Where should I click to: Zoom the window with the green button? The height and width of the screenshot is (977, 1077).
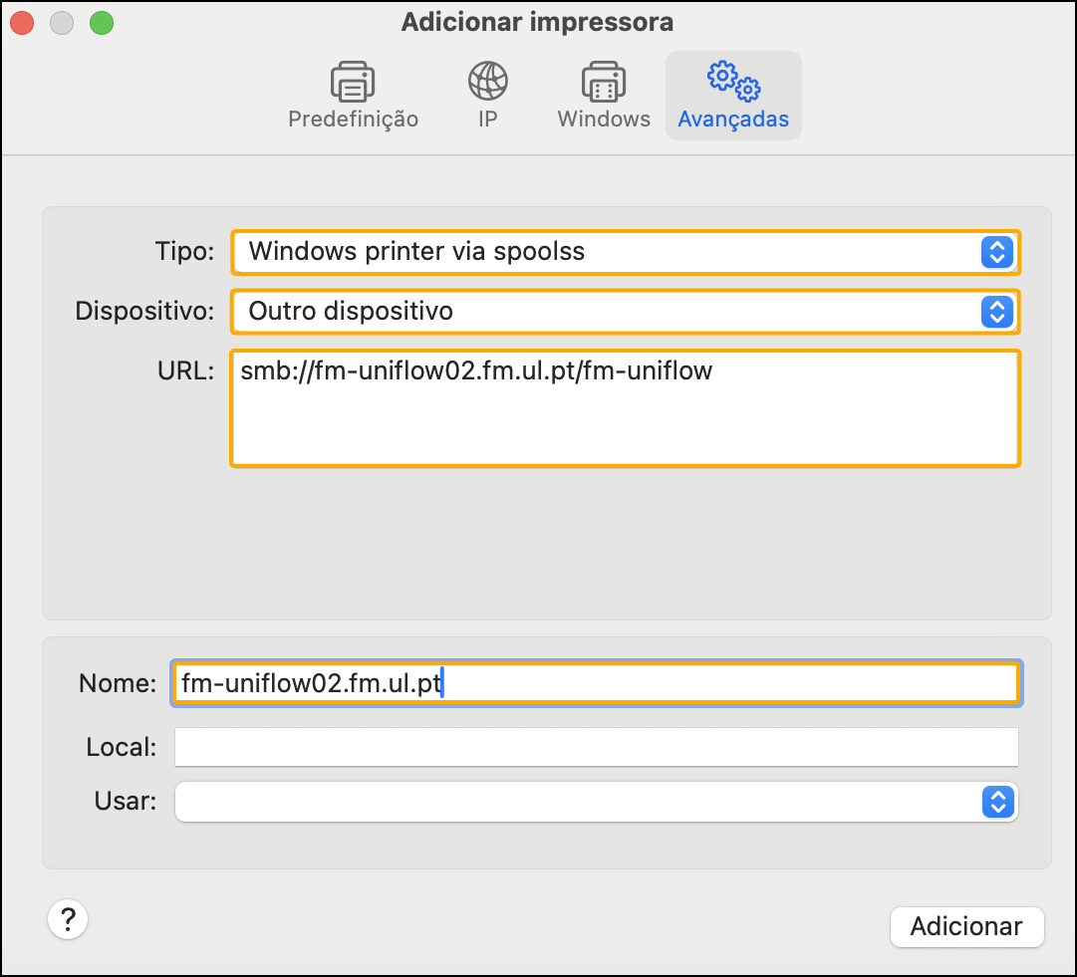click(102, 23)
